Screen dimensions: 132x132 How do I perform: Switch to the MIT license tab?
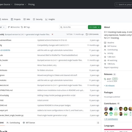point(29,123)
